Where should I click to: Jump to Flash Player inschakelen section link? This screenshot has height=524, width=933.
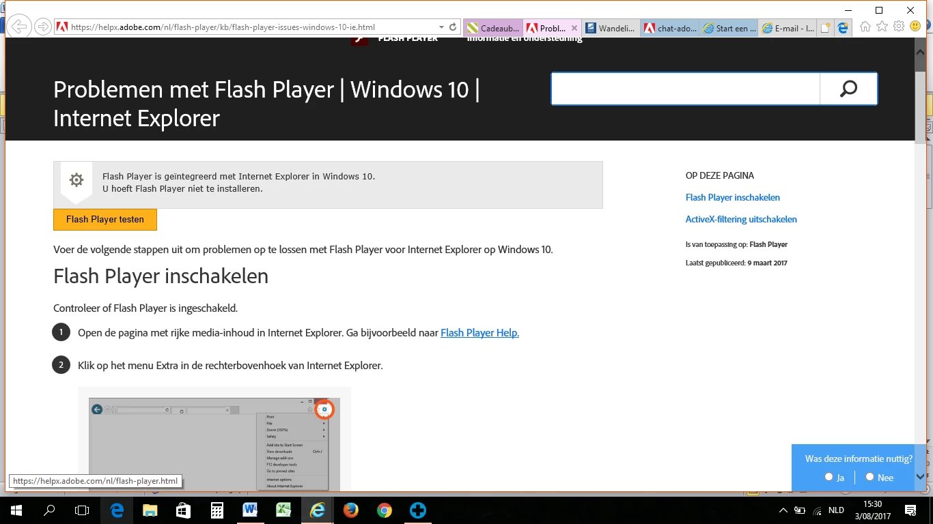[733, 197]
